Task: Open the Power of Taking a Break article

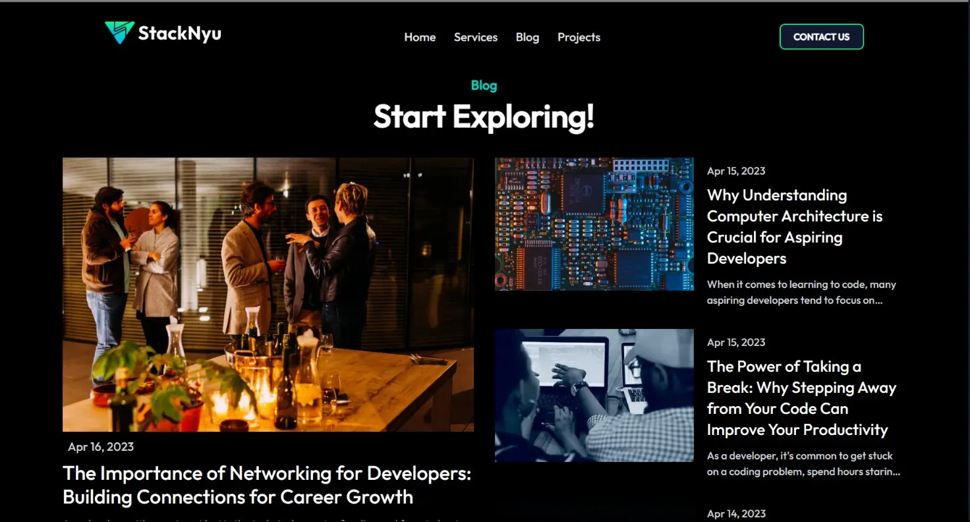Action: point(801,397)
